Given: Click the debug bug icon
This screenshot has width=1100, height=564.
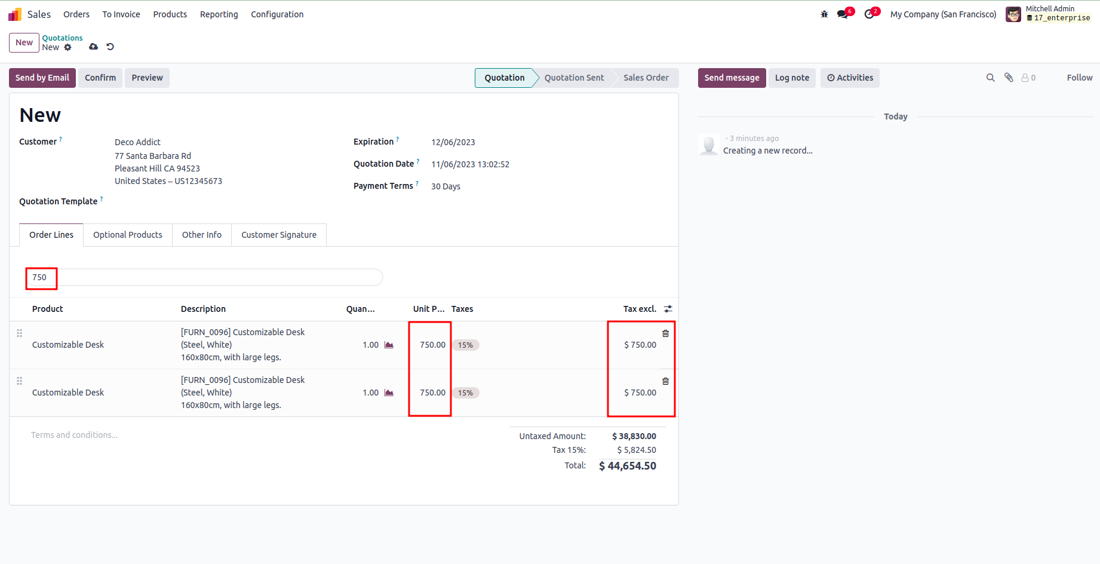Looking at the screenshot, I should 824,14.
